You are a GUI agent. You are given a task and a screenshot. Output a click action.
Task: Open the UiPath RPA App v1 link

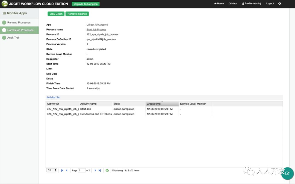(97, 24)
